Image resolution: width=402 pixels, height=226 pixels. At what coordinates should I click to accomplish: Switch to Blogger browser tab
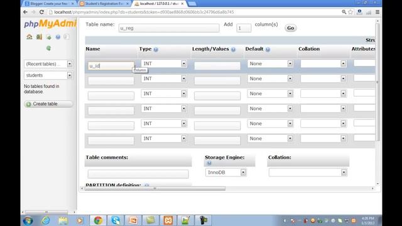click(48, 4)
